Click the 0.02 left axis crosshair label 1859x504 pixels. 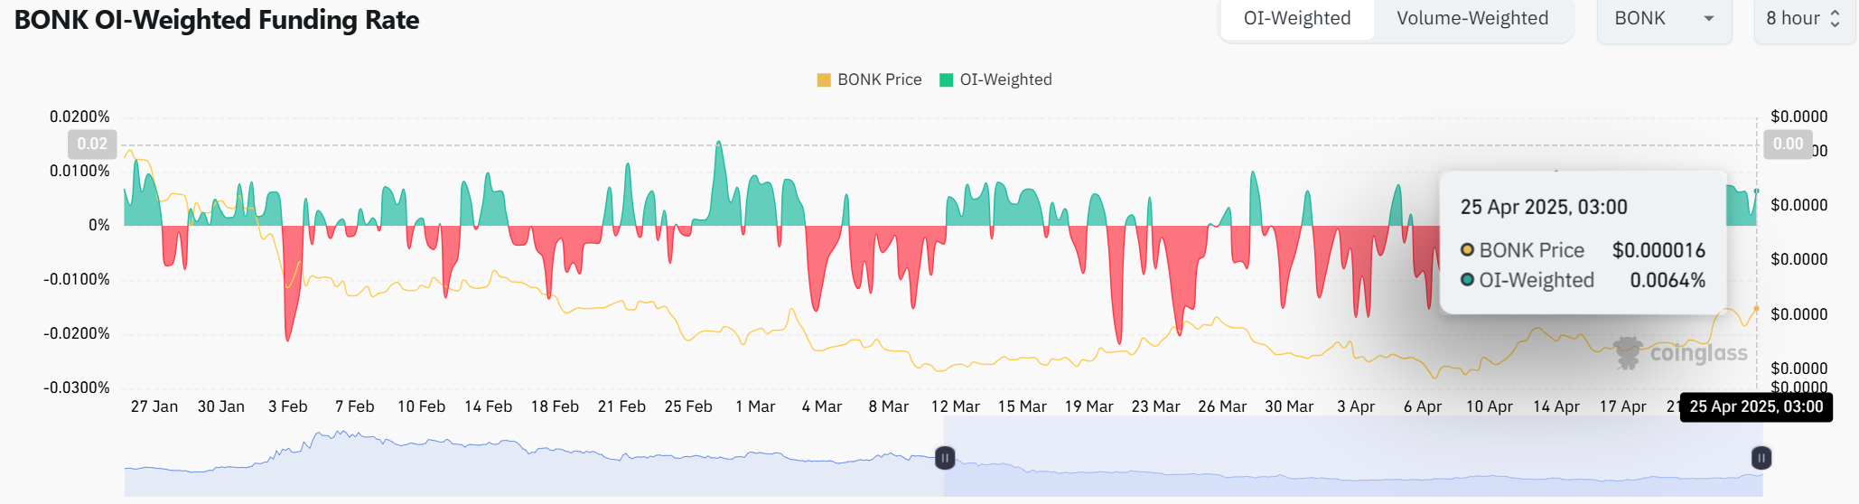pos(92,144)
